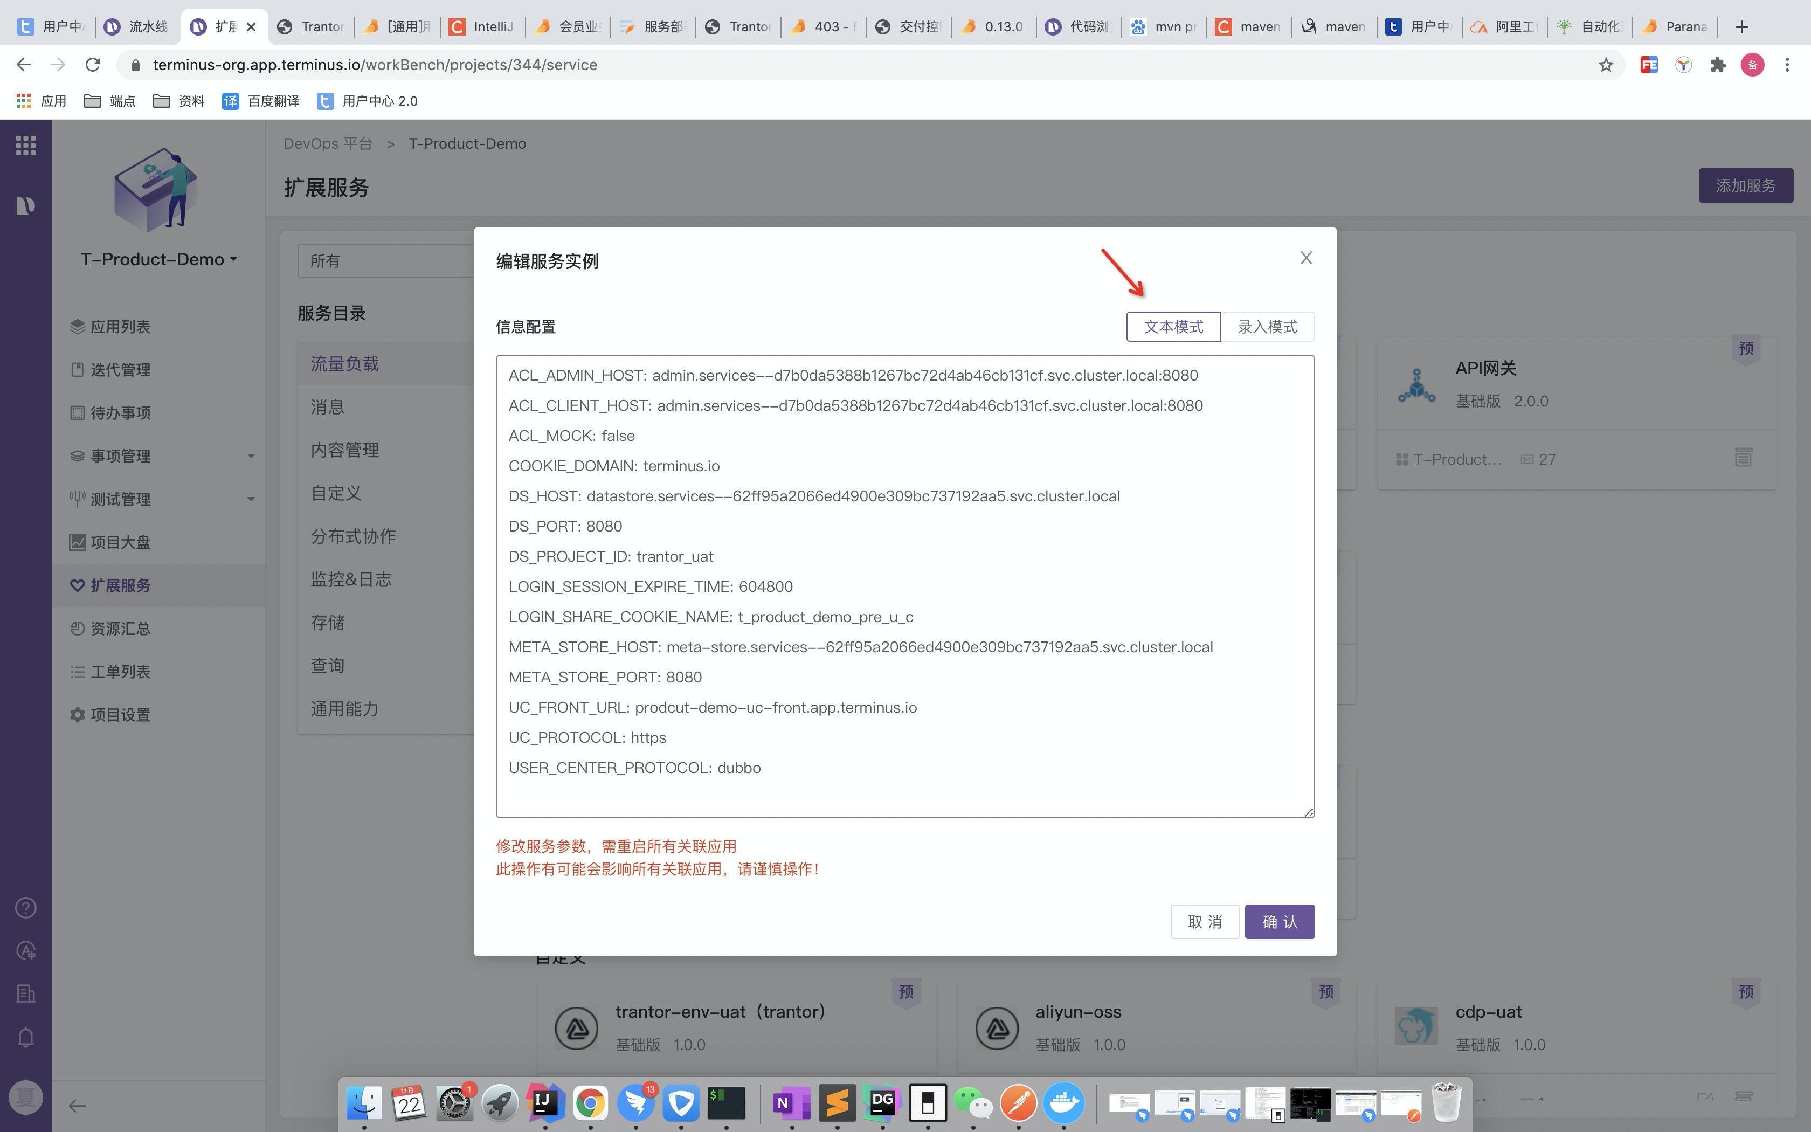Click T-Product-Demo breadcrumb link

click(x=467, y=144)
